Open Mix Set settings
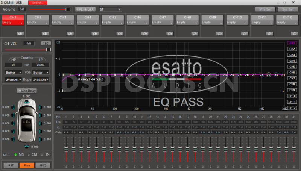The image size is (301, 171). point(265,9)
